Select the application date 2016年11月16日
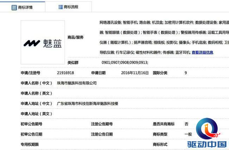 (135, 73)
